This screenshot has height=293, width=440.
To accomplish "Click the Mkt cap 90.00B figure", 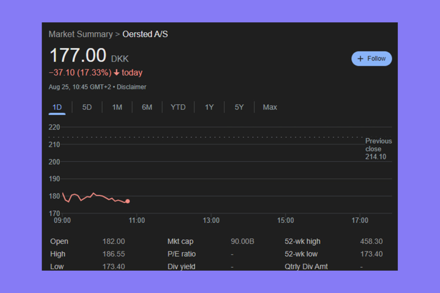I will click(242, 241).
